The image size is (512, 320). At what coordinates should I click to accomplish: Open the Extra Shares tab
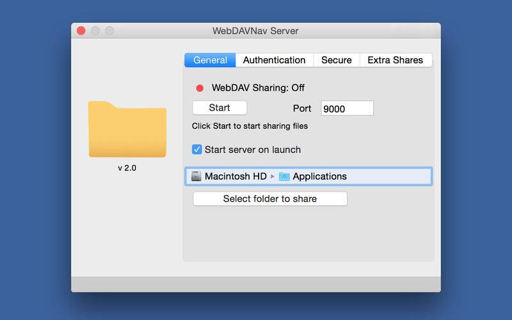click(396, 60)
